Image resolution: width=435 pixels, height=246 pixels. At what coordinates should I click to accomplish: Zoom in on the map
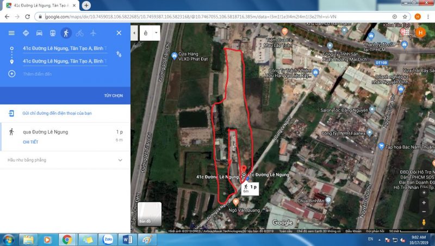424,201
